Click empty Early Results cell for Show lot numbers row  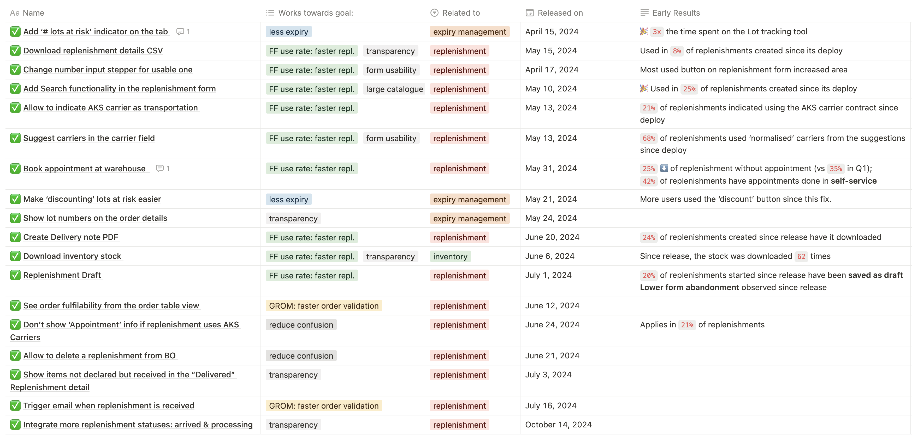point(773,218)
